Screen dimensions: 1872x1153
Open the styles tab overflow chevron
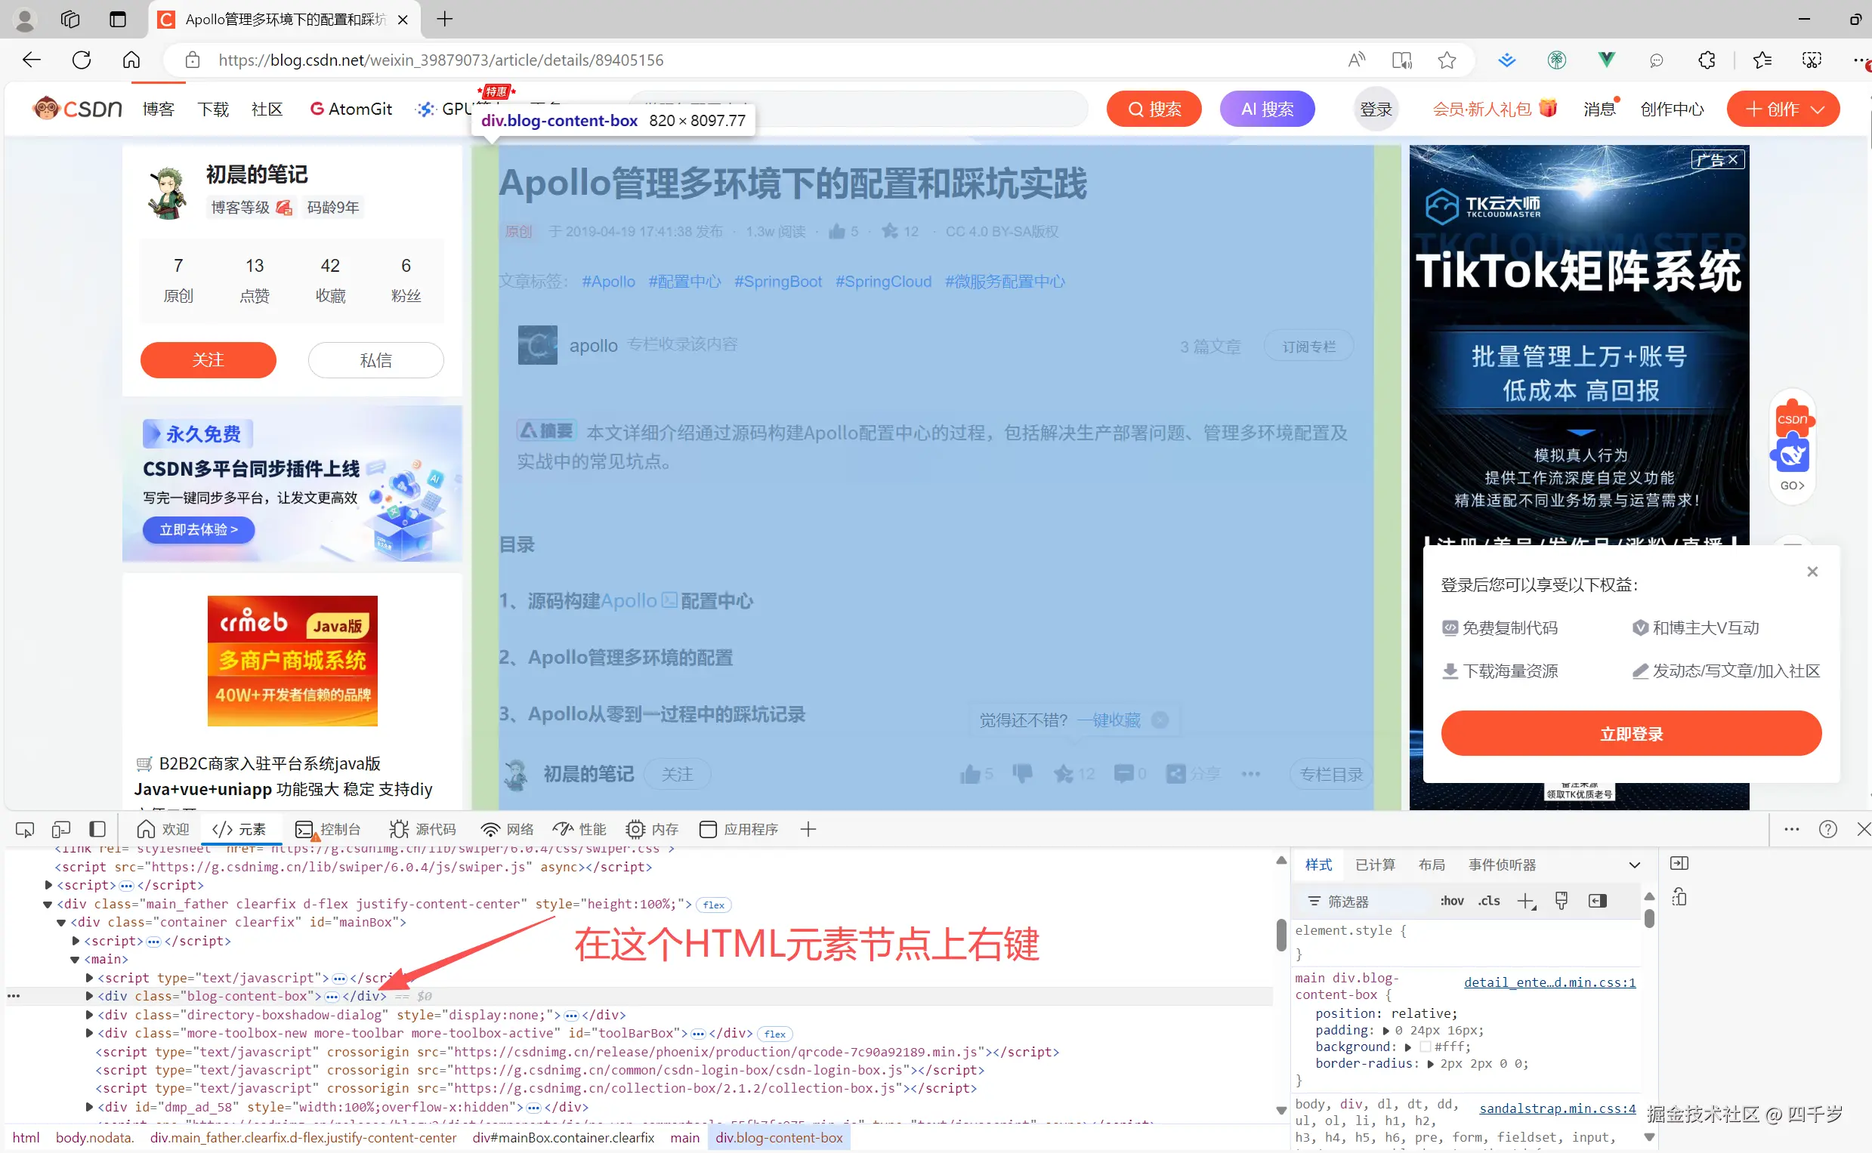[x=1634, y=864]
